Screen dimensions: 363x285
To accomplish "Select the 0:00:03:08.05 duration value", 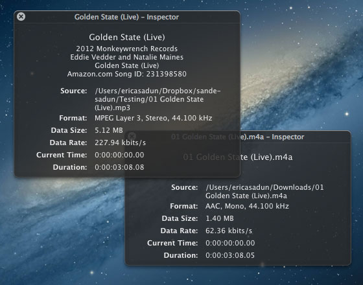I will click(230, 255).
